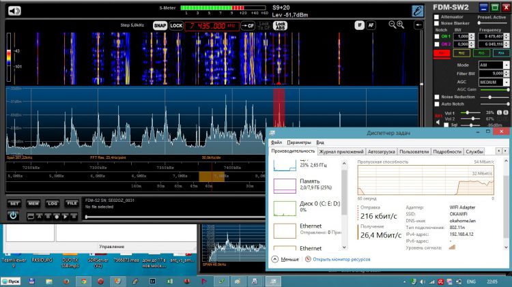Click the B marker playback button
Viewport: 512px width, 287px height.
point(48,216)
